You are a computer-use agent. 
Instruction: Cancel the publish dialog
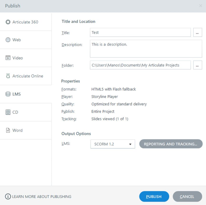[187, 197]
